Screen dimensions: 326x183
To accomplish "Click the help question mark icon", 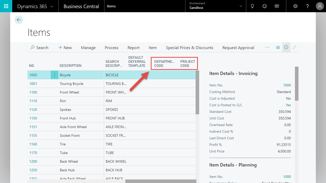I will tap(308, 6).
